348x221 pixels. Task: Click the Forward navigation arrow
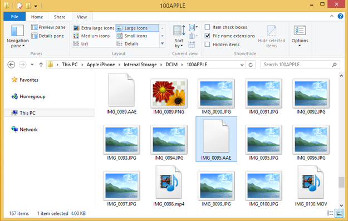point(22,65)
